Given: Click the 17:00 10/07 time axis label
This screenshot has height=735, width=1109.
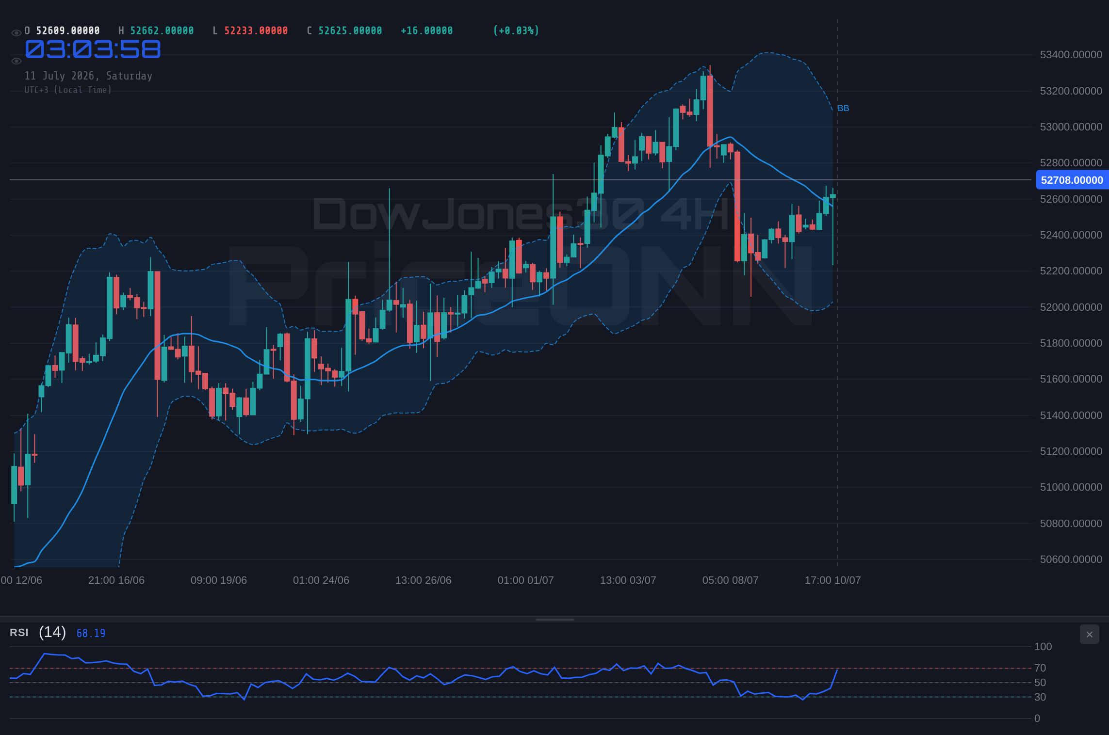Looking at the screenshot, I should (832, 580).
